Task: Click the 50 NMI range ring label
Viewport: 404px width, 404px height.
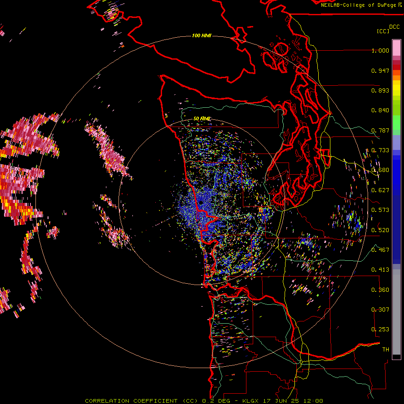Action: point(202,119)
